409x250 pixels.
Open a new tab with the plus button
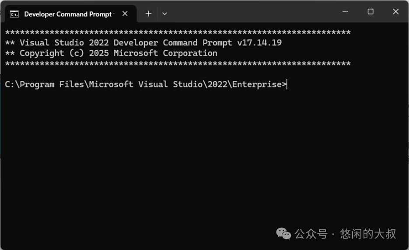tap(148, 14)
